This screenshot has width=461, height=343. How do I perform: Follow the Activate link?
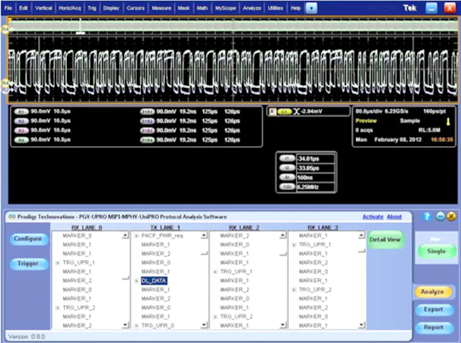[372, 216]
